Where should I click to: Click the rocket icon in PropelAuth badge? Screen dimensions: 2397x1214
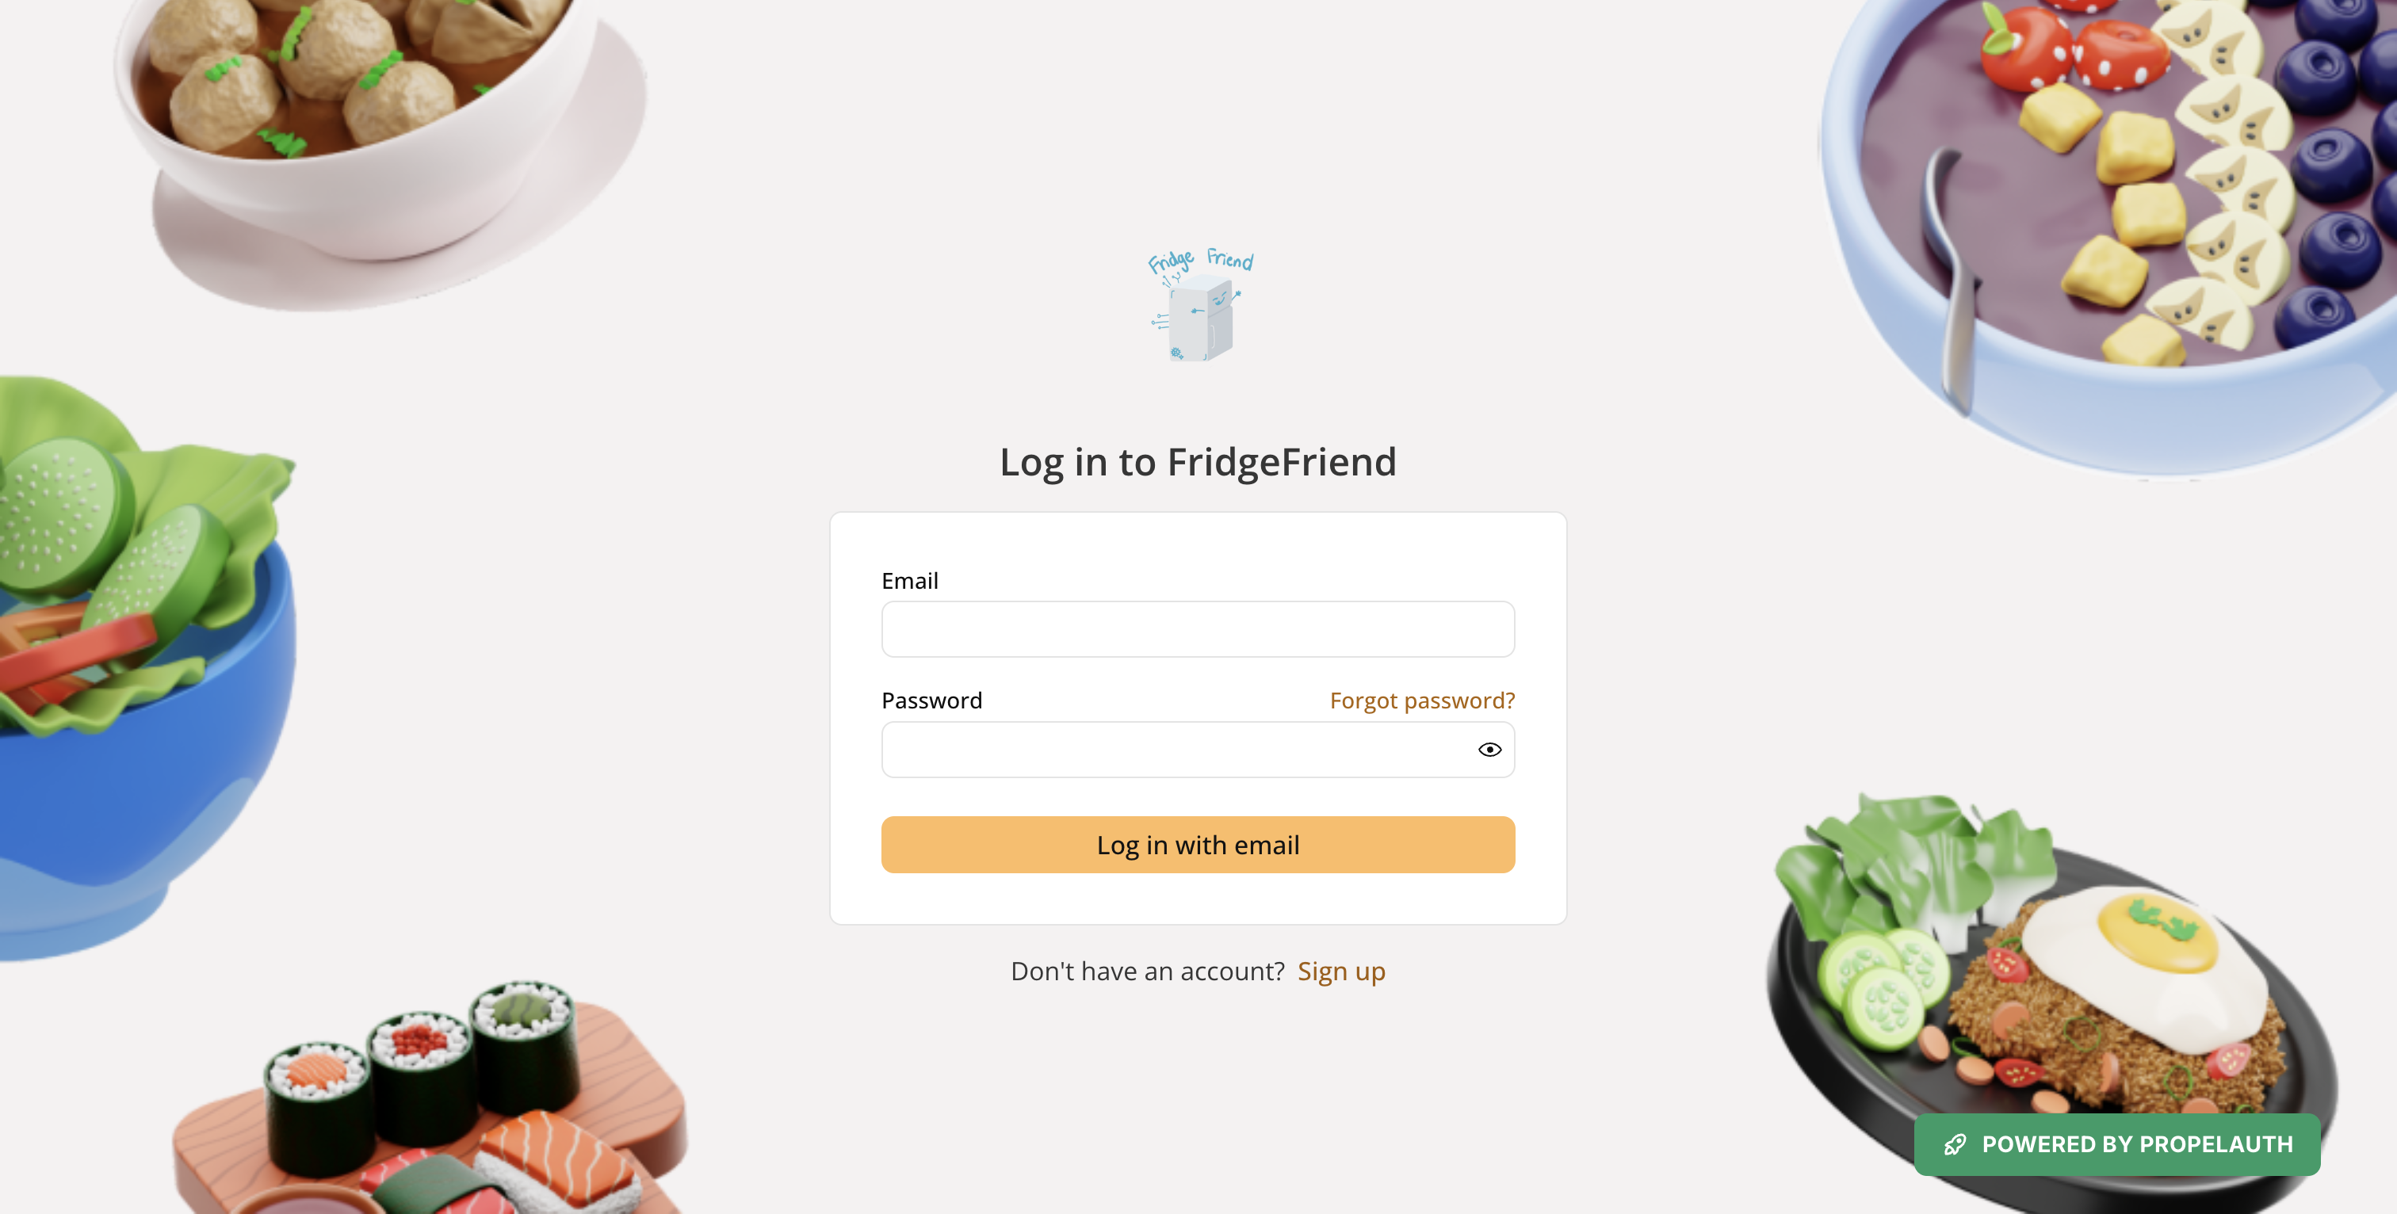tap(1955, 1144)
